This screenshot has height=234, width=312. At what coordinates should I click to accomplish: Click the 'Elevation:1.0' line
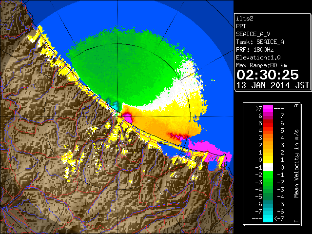tap(258, 58)
